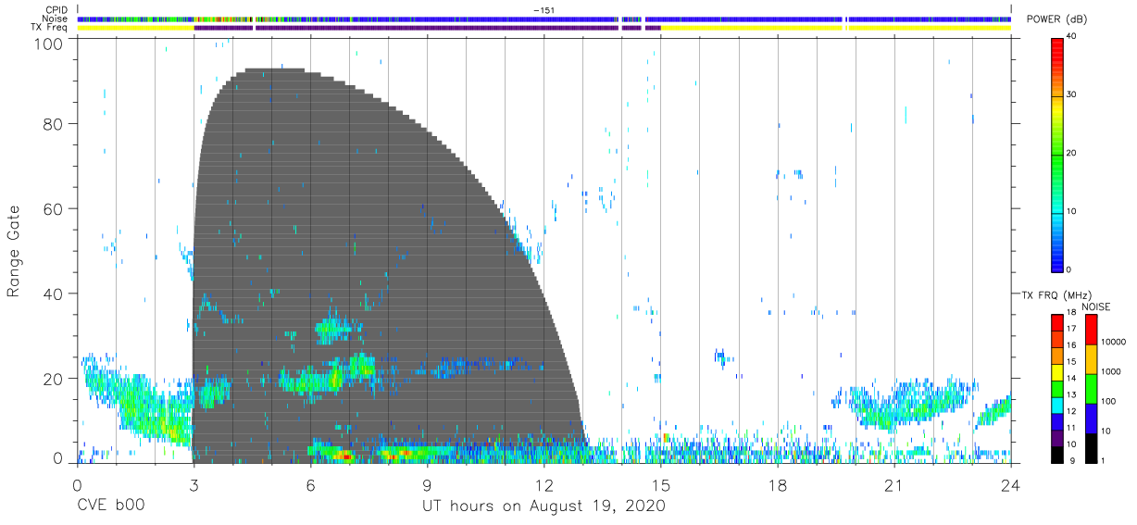Image resolution: width=1137 pixels, height=525 pixels.
Task: Click the purple 10 MHz TX frequency swatch
Action: 1056,439
